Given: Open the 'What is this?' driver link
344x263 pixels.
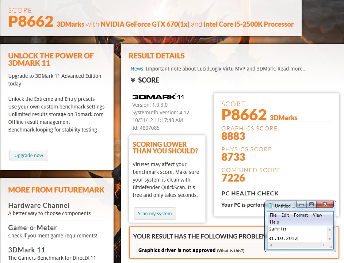Looking at the screenshot, I should click(x=230, y=251).
